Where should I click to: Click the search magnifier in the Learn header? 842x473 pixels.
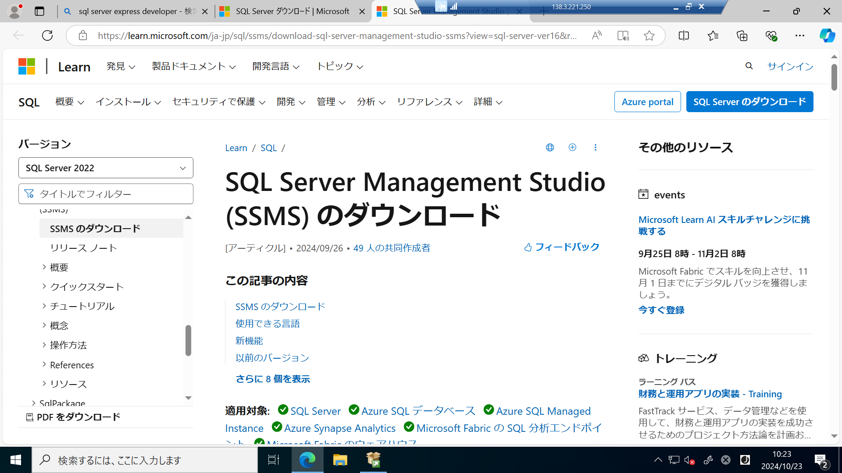749,66
